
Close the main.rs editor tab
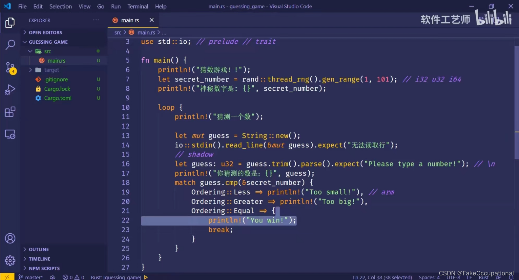pos(152,20)
